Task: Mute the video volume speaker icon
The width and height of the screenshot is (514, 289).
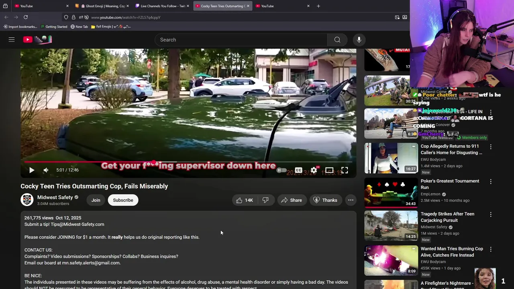Action: click(46, 170)
